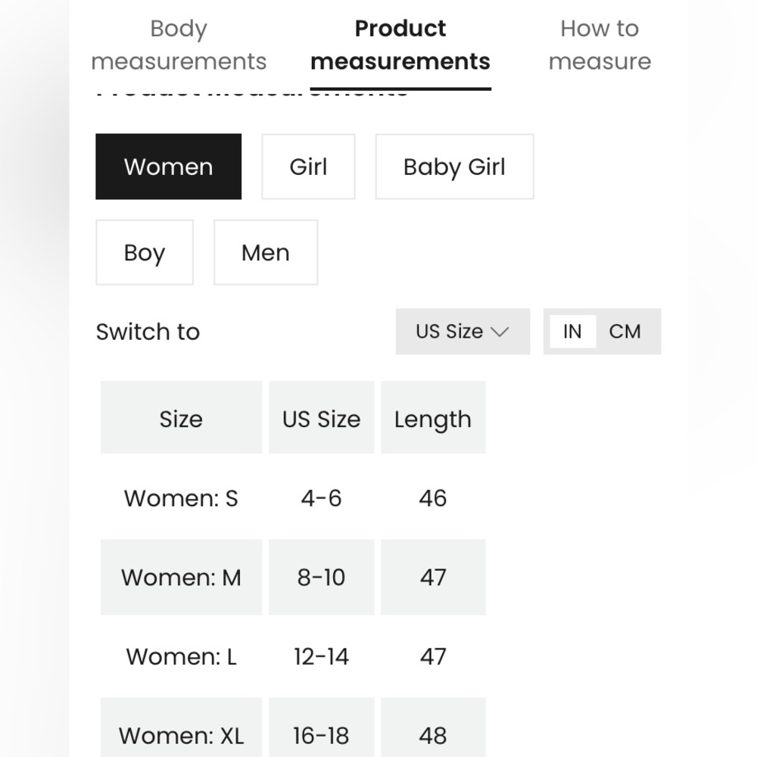Select the Men category button
Viewport: 757px width, 757px height.
(x=266, y=253)
